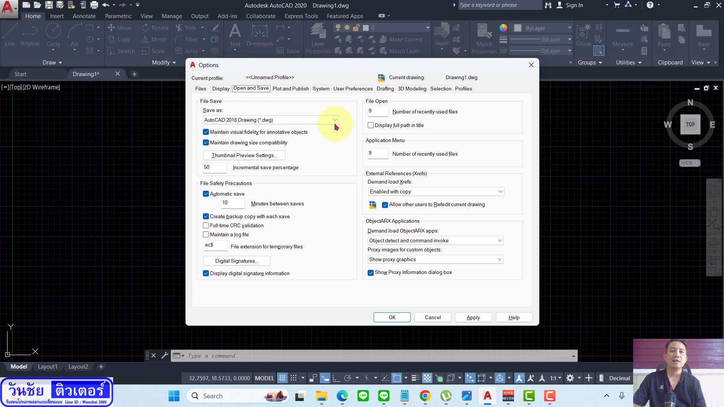Screen dimensions: 724x407
Task: Open File Explorer from the taskbar
Action: 321,396
